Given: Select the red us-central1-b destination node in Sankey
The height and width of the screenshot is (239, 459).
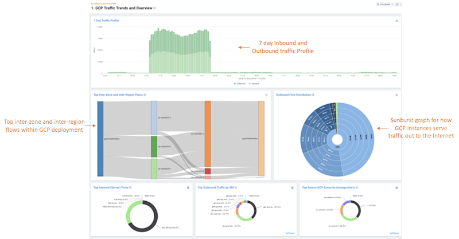Looking at the screenshot, I should pyautogui.click(x=208, y=171).
